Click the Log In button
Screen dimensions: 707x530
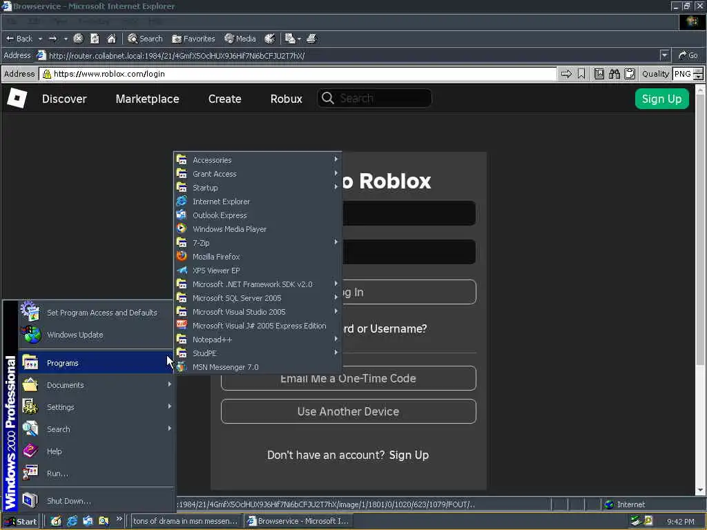pyautogui.click(x=409, y=292)
